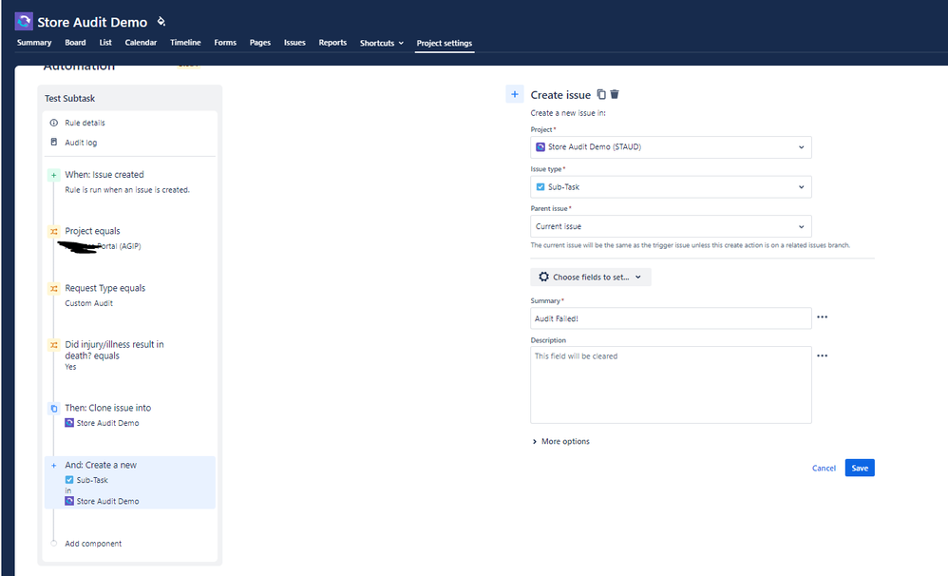
Task: Go to the Forms tab
Action: point(225,43)
